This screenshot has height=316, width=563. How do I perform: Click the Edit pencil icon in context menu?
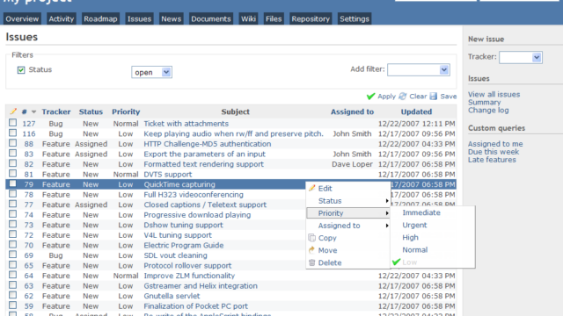click(x=311, y=188)
